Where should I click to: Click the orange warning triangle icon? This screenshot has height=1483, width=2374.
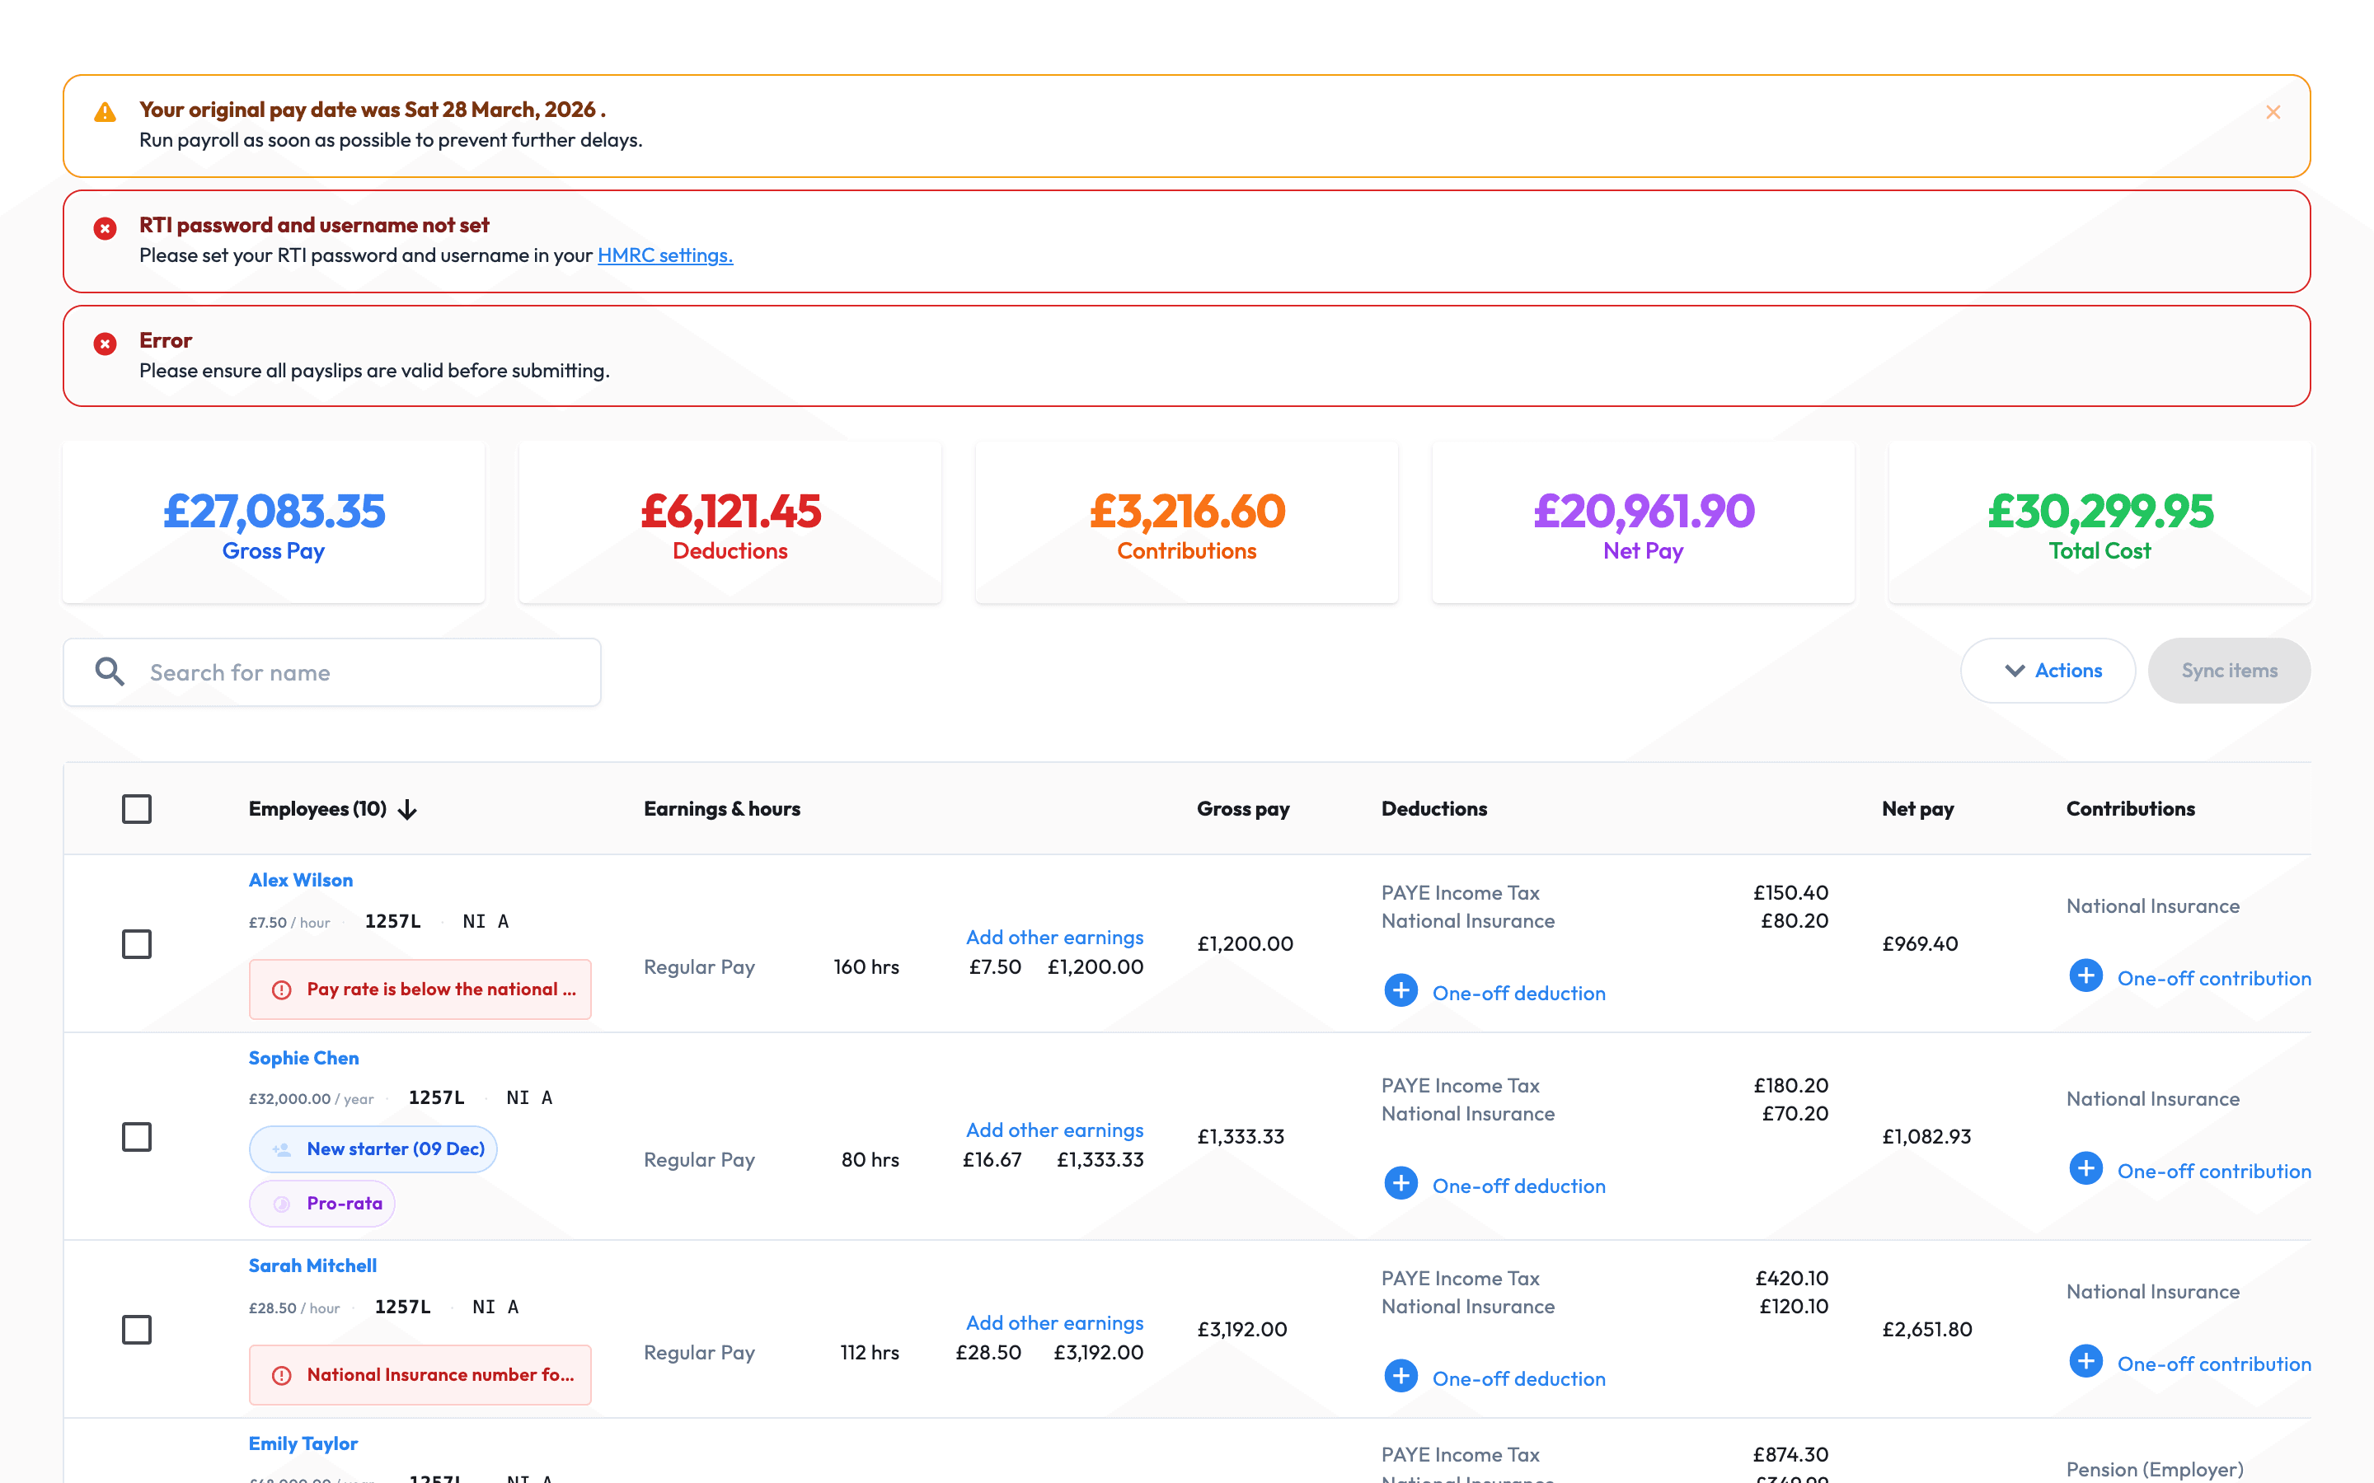(105, 112)
